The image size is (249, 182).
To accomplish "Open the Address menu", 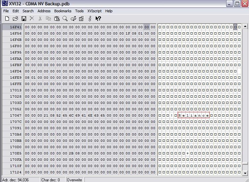I will click(44, 11).
